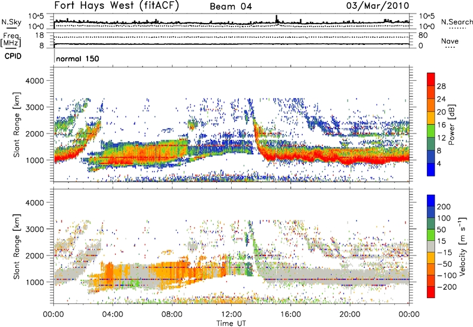Click the title "Fort Hays West (fitACF)"

click(x=116, y=5)
